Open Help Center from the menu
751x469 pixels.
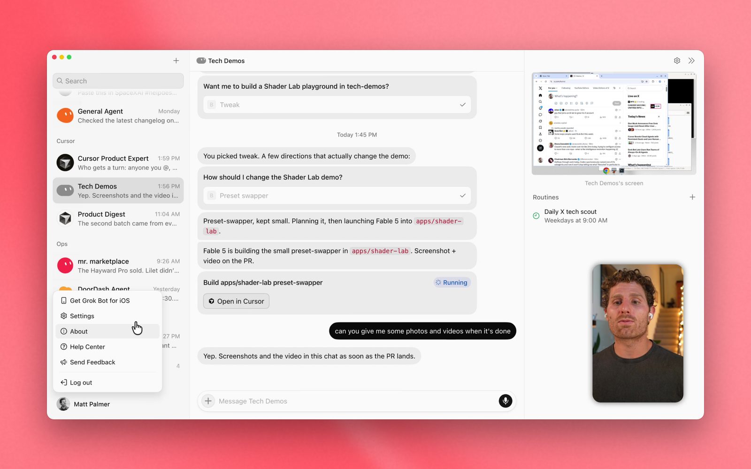tap(107, 347)
